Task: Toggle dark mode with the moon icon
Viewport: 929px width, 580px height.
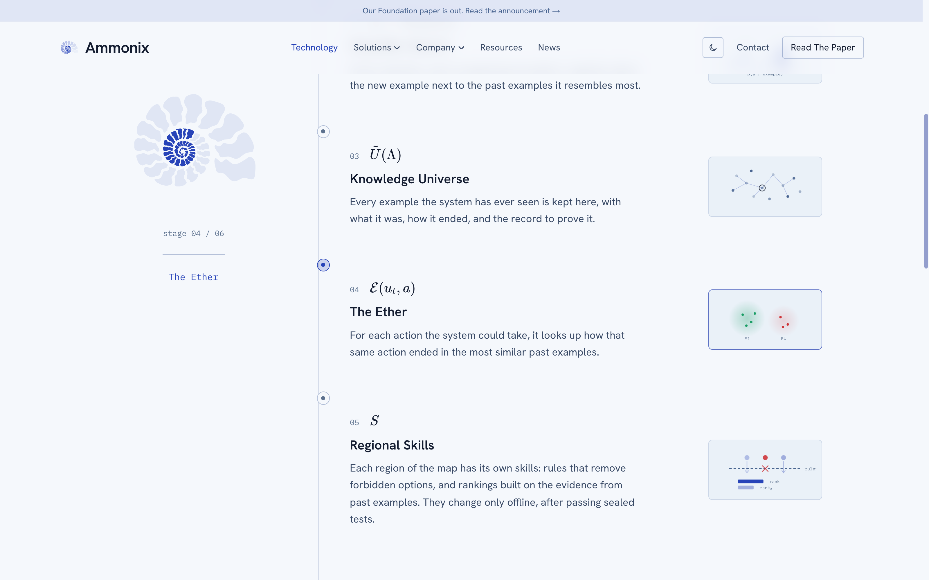Action: [712, 48]
